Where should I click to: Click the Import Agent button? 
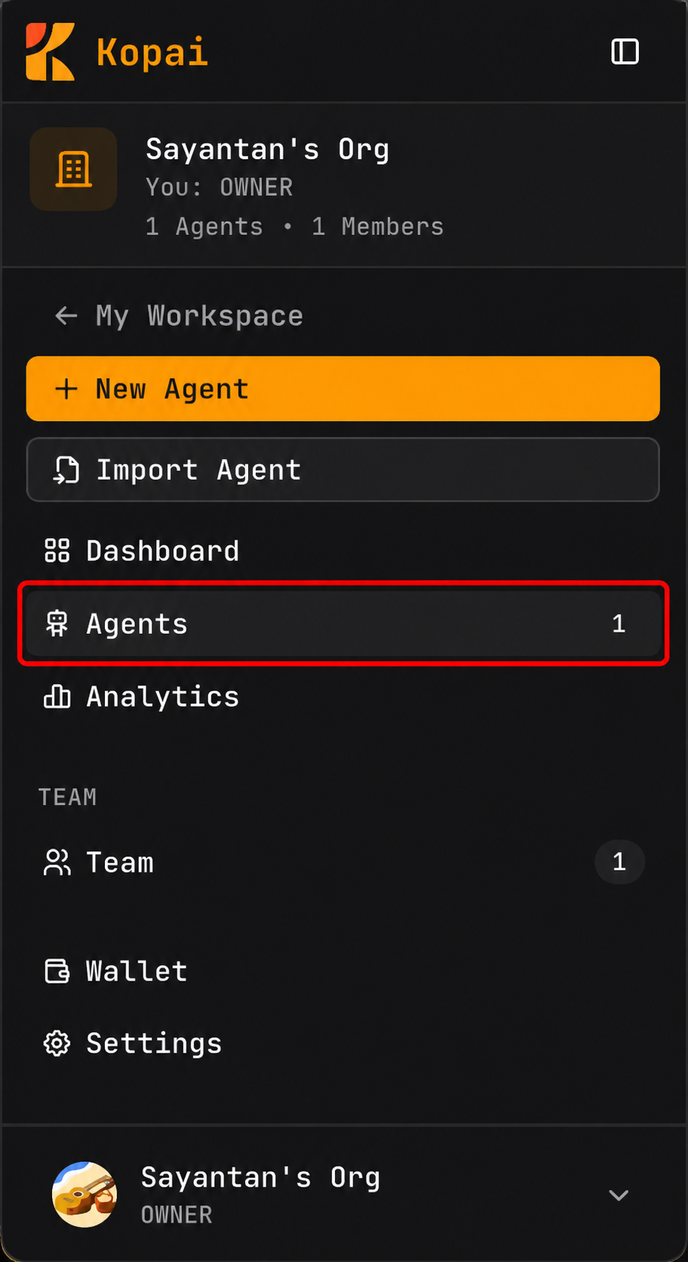[x=343, y=469]
